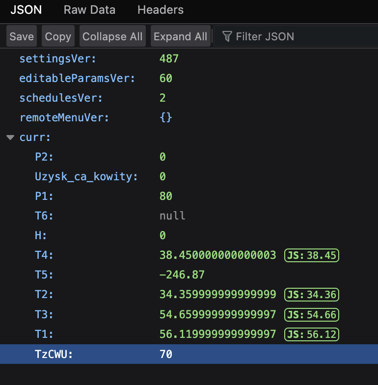Click the highlighted TzCWU key
Image resolution: width=378 pixels, height=385 pixels.
(x=54, y=354)
